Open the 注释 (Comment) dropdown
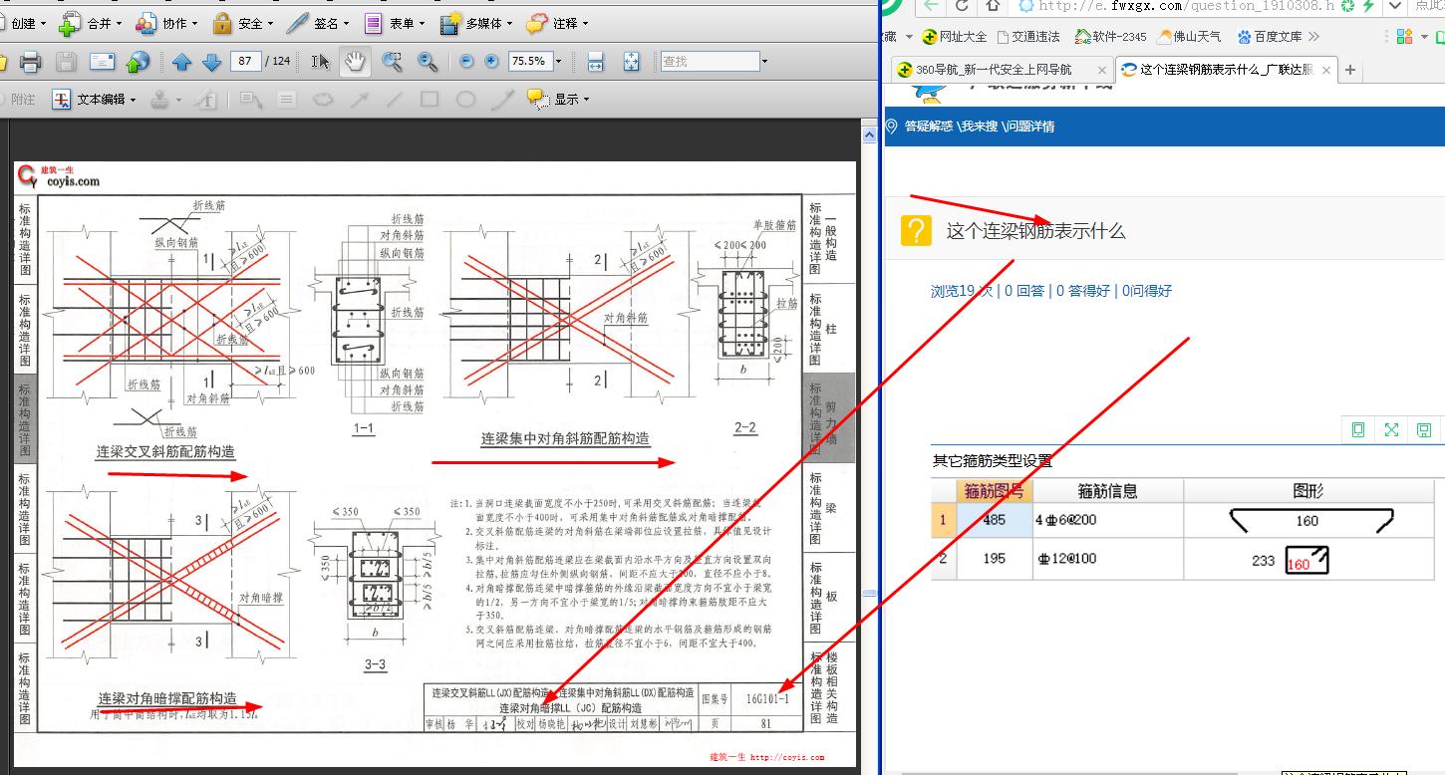This screenshot has width=1445, height=775. pyautogui.click(x=556, y=23)
